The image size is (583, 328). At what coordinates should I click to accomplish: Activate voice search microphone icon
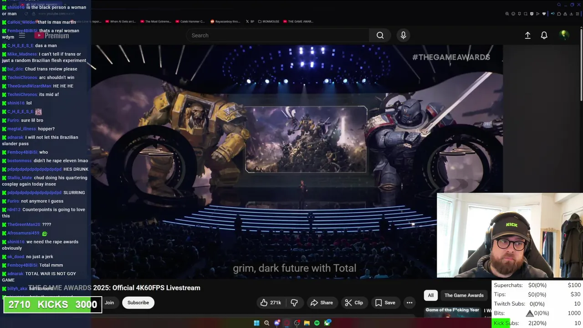click(403, 36)
